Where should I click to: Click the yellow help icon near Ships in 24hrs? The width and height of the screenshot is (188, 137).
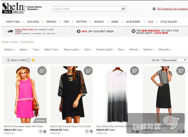(33, 60)
